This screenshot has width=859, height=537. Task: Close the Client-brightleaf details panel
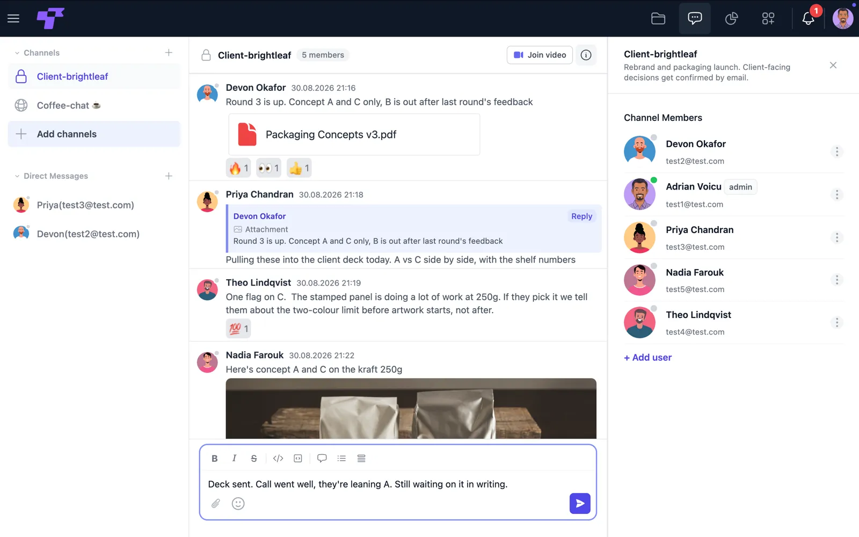pyautogui.click(x=833, y=65)
